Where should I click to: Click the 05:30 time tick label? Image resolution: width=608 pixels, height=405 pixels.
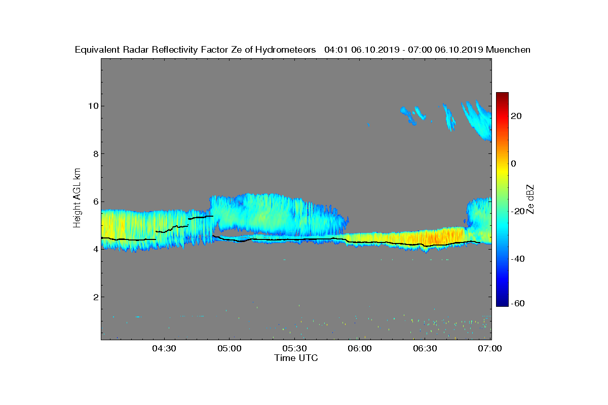click(295, 348)
